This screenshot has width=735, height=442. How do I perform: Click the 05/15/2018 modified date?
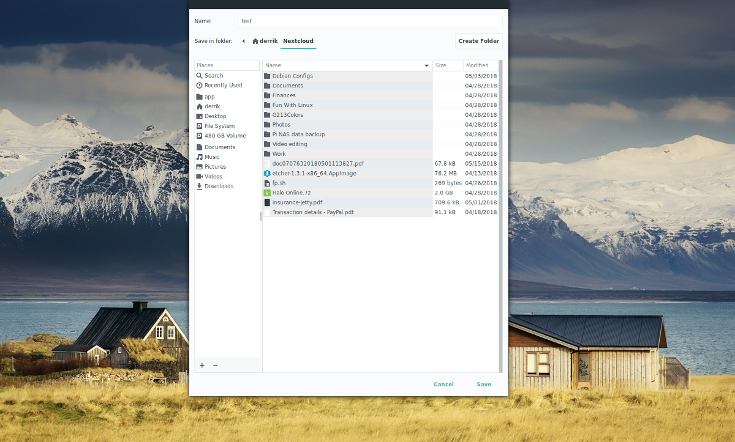click(481, 164)
